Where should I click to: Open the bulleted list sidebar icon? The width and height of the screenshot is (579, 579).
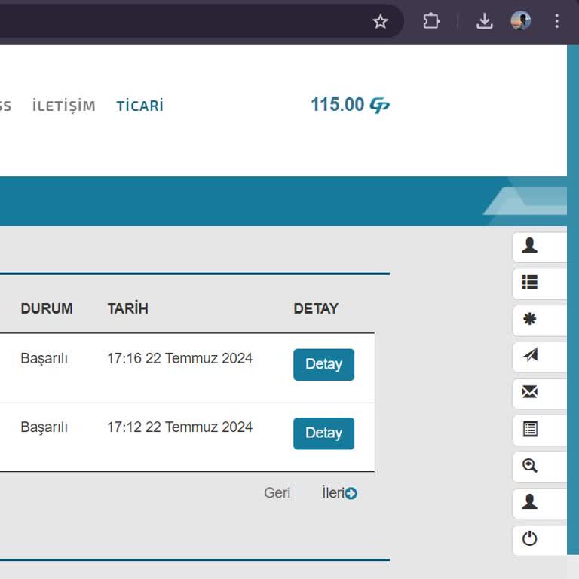[x=529, y=283]
